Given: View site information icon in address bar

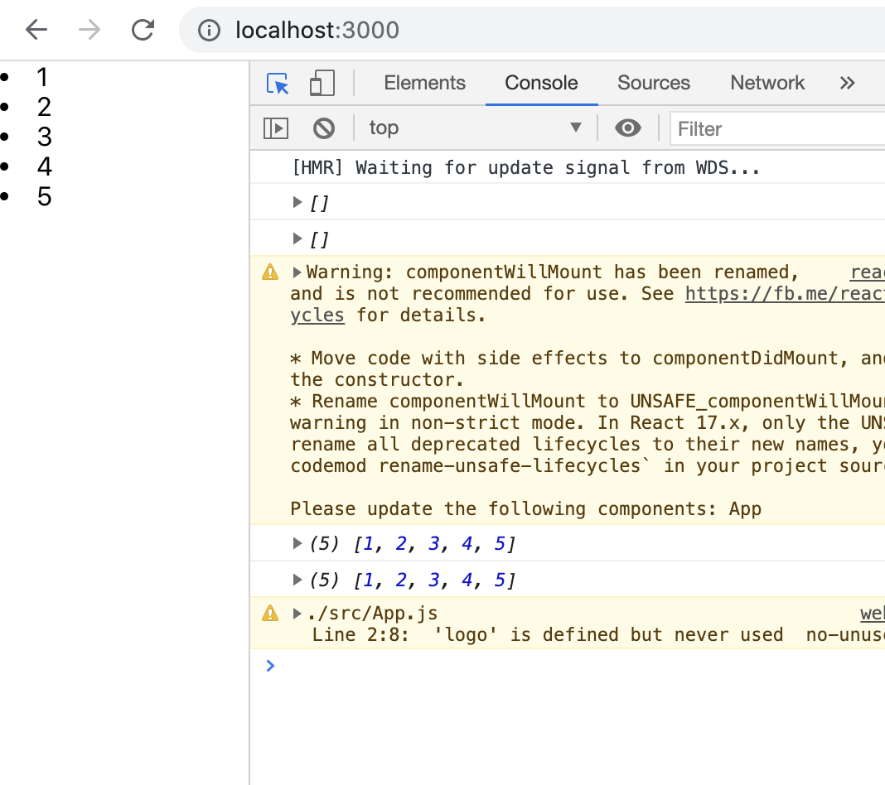Looking at the screenshot, I should point(210,30).
